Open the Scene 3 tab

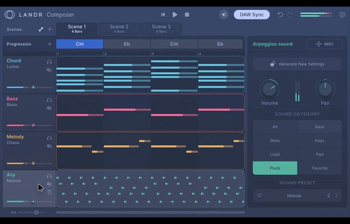tap(161, 29)
